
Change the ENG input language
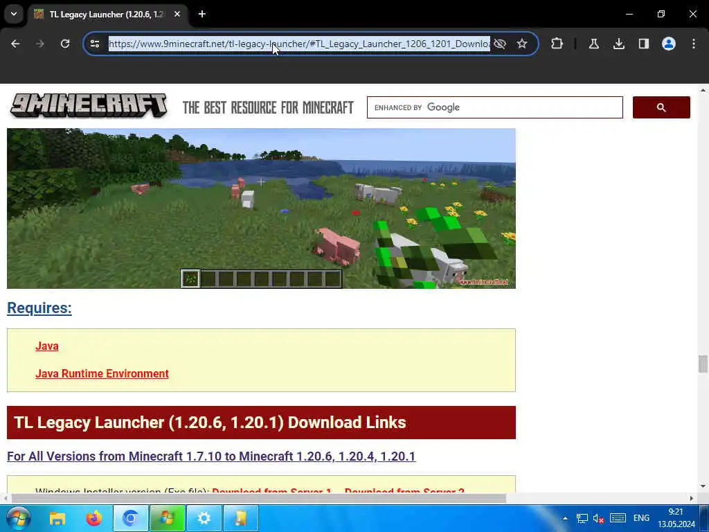tap(641, 518)
